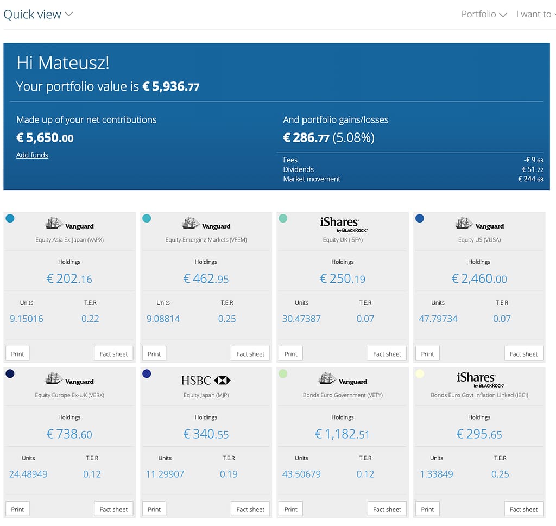The image size is (556, 526).
Task: Click the Add funds link
Action: 32,155
